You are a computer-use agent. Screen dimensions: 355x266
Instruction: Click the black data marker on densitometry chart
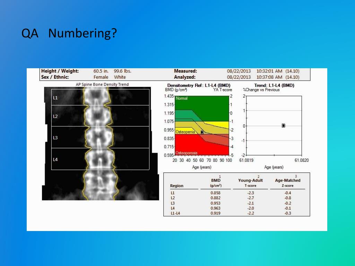202,132
